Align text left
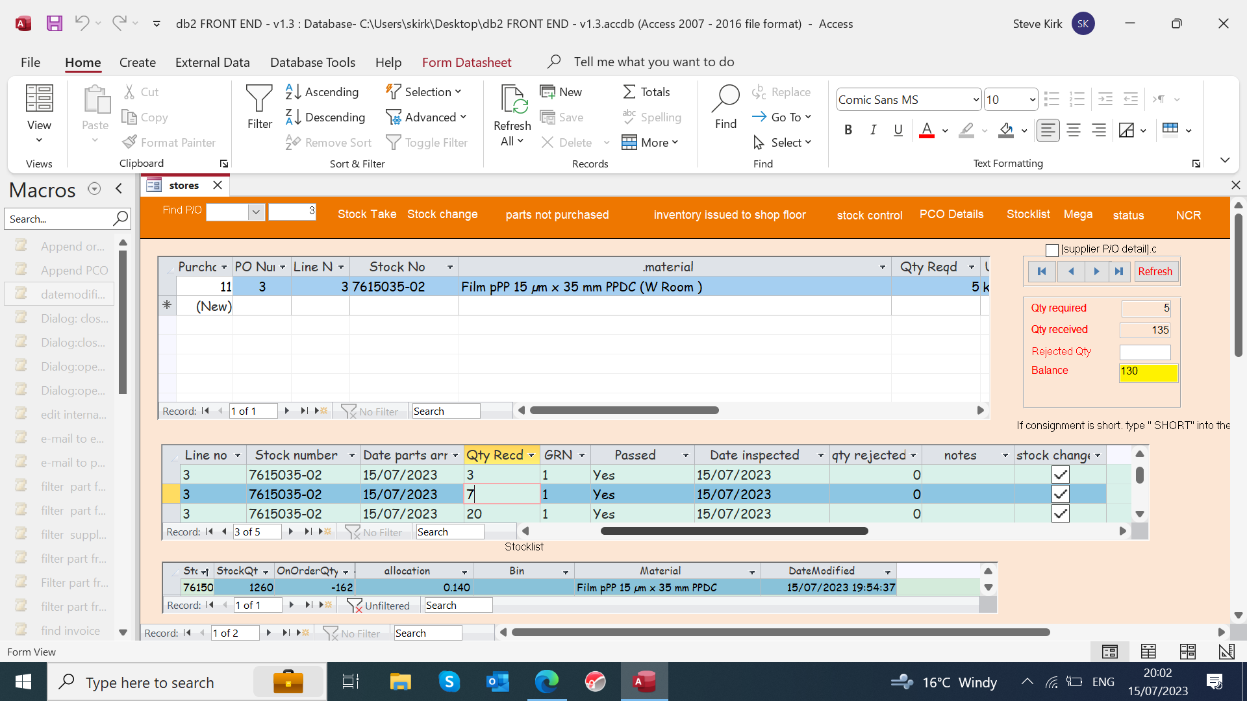The width and height of the screenshot is (1247, 701). point(1048,130)
